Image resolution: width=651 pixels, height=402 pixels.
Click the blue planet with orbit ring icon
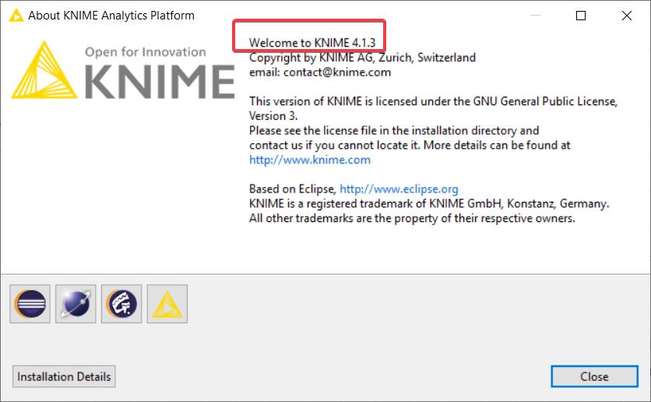76,303
